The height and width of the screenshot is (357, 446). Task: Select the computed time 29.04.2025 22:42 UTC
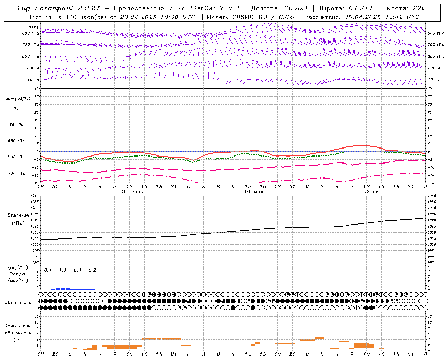[x=382, y=17]
